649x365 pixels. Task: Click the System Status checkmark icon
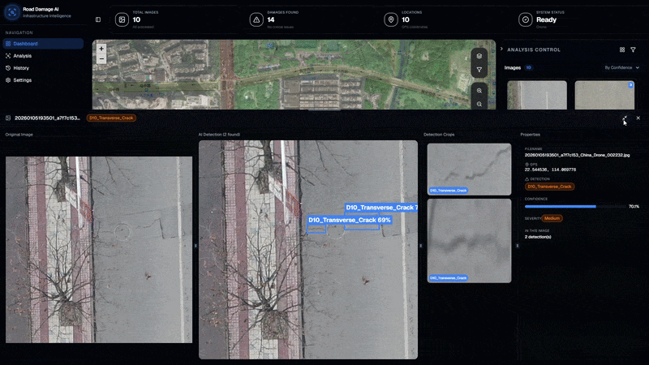tap(525, 19)
